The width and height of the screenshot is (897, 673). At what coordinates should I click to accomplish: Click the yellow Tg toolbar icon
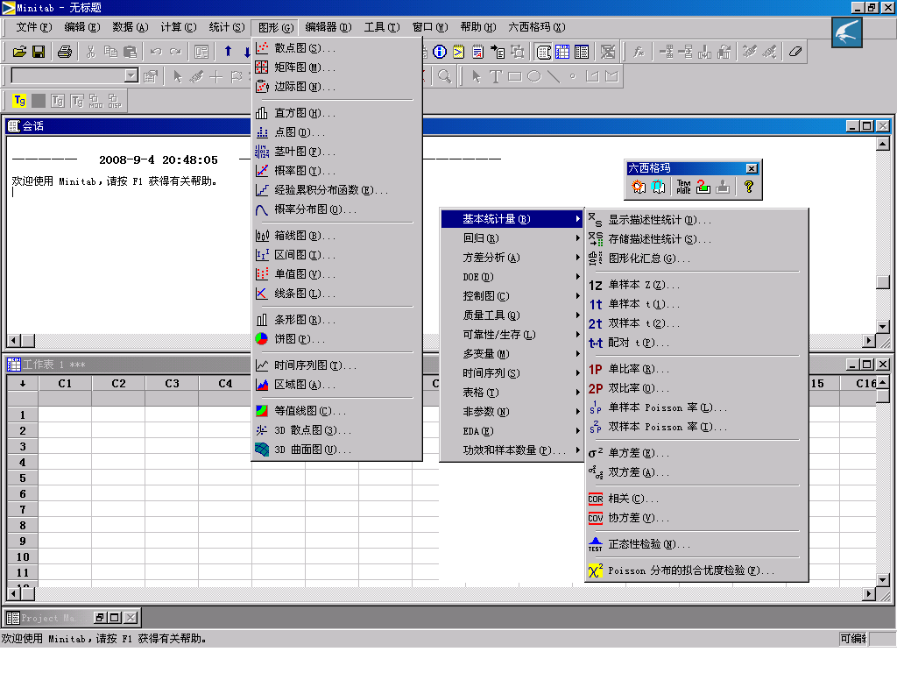[x=19, y=101]
